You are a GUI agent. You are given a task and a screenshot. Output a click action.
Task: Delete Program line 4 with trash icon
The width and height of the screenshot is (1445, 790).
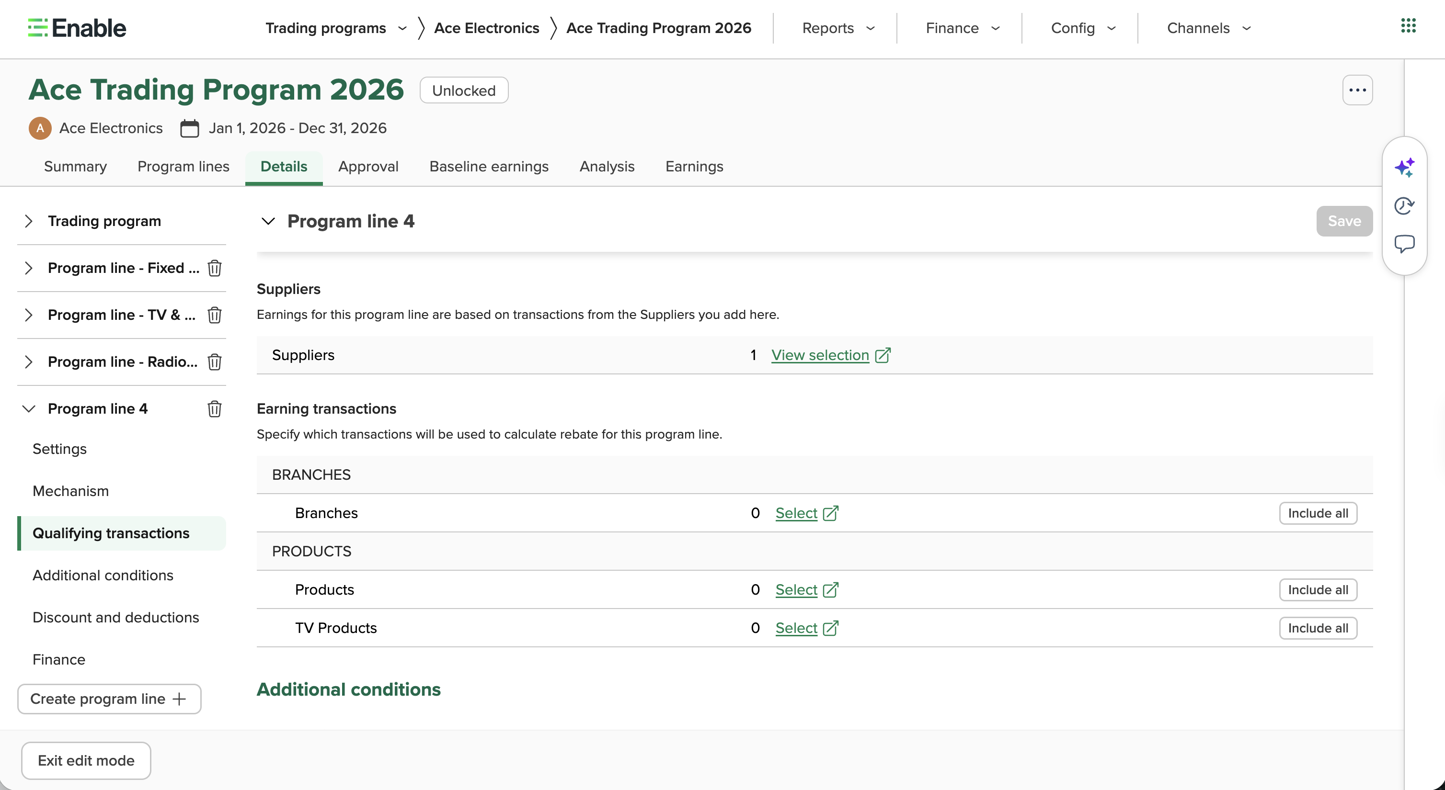tap(214, 409)
